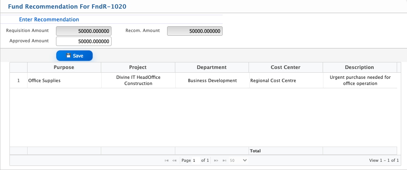Click the Recom. Amount field
The width and height of the screenshot is (407, 170).
(x=195, y=31)
